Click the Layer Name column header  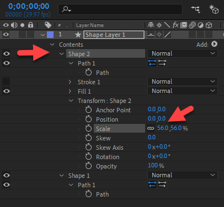point(90,25)
